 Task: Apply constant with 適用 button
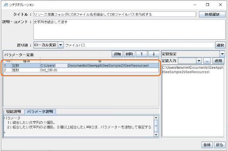[x=218, y=61]
